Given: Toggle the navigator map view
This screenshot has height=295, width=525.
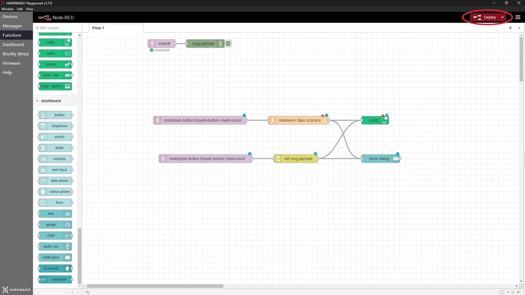Looking at the screenshot, I should (x=501, y=292).
